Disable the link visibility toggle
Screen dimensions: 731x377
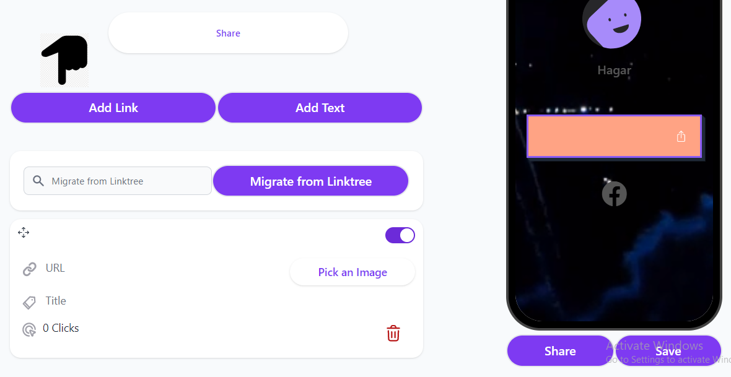click(x=400, y=235)
